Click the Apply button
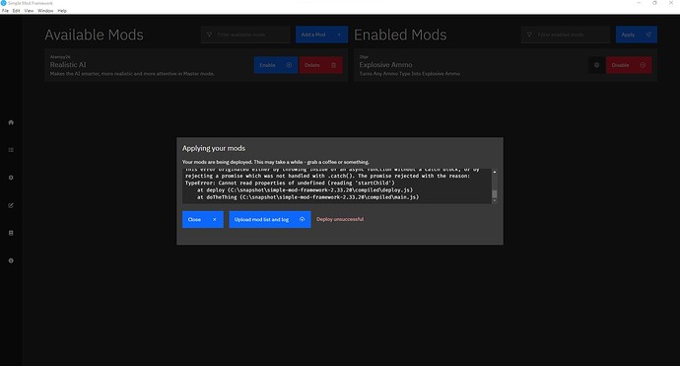The height and width of the screenshot is (366, 680). 637,35
